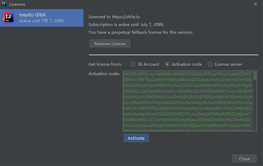Click the Licenses window title icon
The height and width of the screenshot is (166, 263).
click(4, 4)
